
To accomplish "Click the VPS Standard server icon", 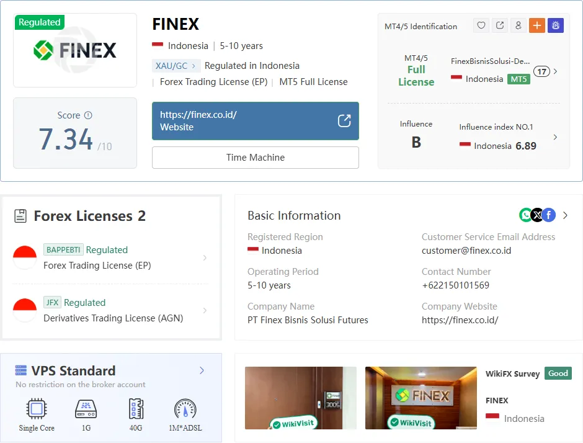I will coord(21,370).
